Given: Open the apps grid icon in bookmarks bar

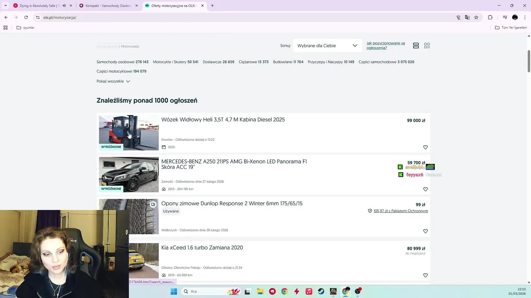Looking at the screenshot, I should click(x=5, y=28).
